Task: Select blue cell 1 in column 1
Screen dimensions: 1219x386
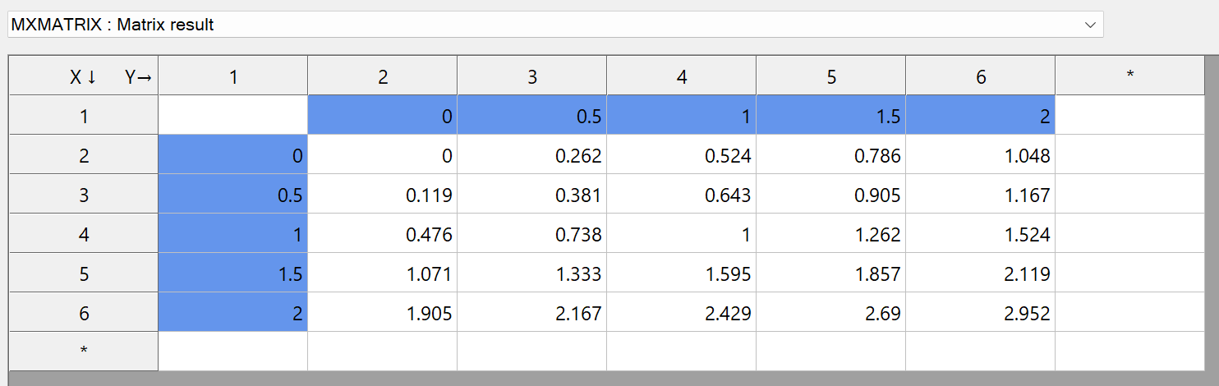Action: click(233, 234)
